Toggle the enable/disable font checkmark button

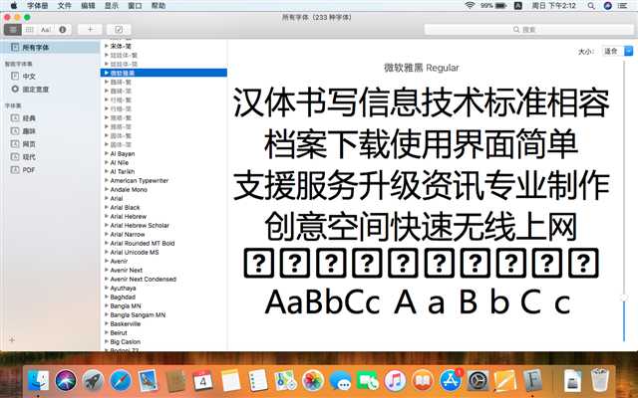(x=119, y=30)
